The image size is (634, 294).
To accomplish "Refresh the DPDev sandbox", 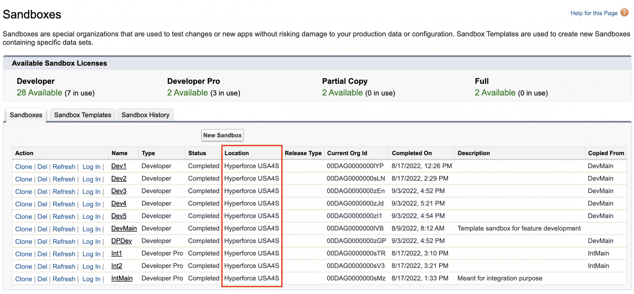I will point(64,242).
